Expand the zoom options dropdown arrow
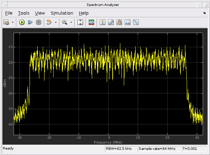This screenshot has width=210, height=155. (x=71, y=22)
